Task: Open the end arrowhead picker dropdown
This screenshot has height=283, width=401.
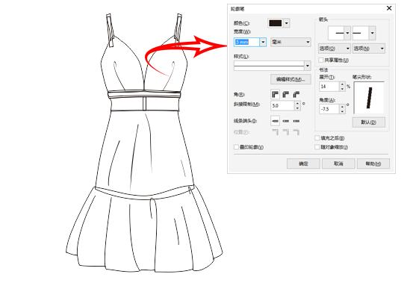Action: tap(372, 33)
